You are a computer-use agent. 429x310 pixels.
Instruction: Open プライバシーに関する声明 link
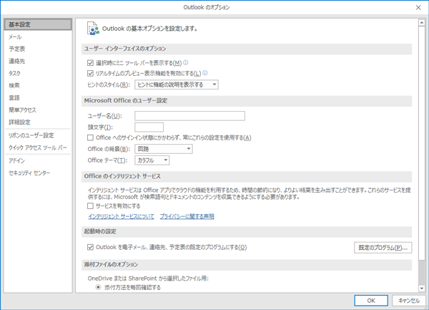(x=187, y=216)
